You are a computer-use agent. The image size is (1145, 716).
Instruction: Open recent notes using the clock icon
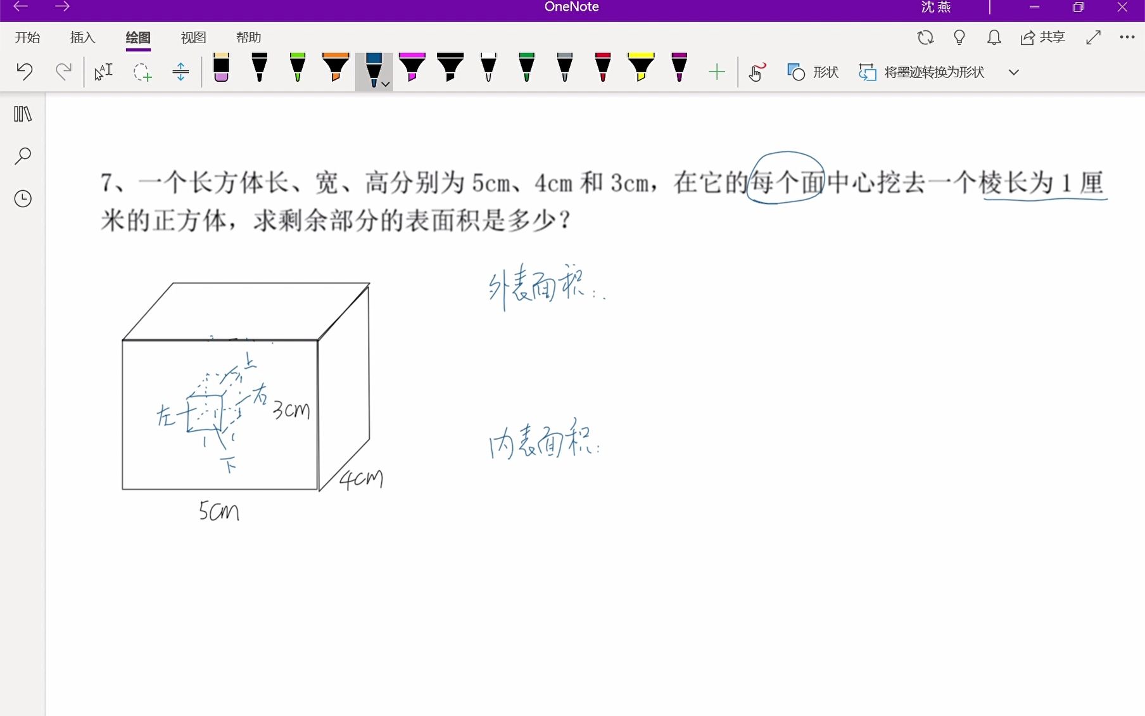(x=23, y=198)
